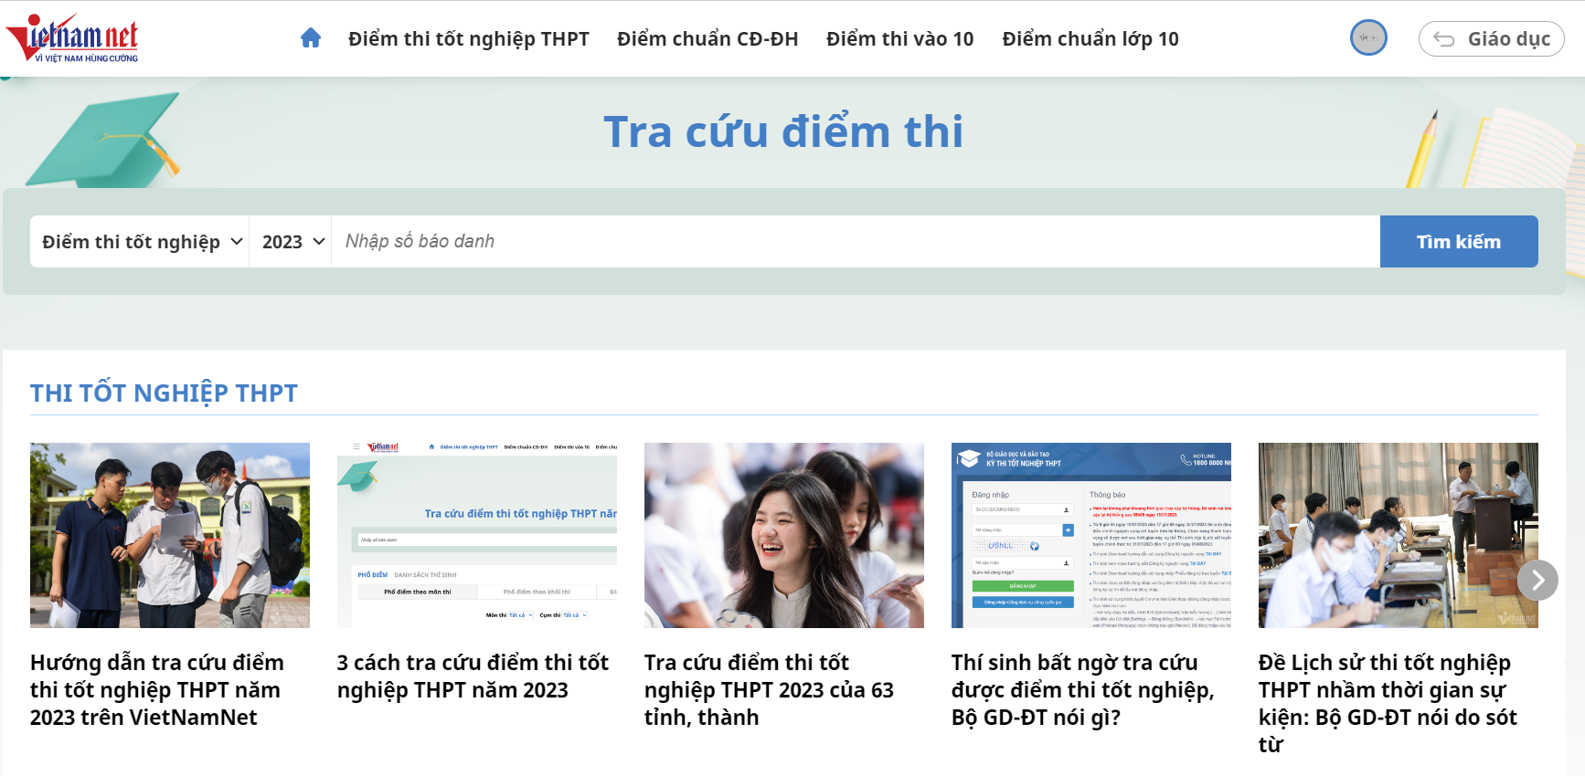
Task: Open article Hướng dẫn tra cứu điểm thi
Action: [157, 690]
